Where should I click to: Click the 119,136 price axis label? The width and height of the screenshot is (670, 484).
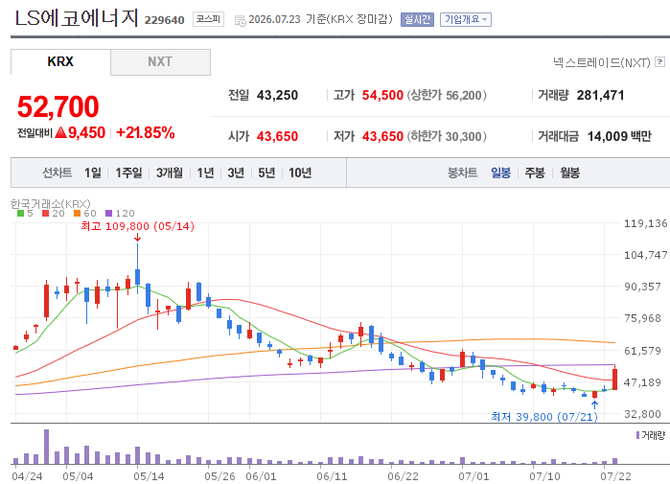646,223
